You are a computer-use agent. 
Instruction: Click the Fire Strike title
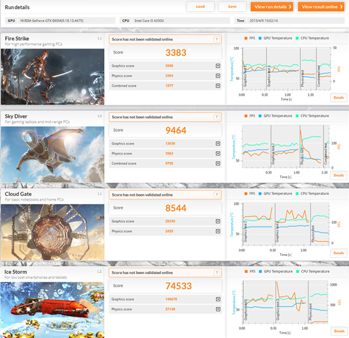click(17, 38)
